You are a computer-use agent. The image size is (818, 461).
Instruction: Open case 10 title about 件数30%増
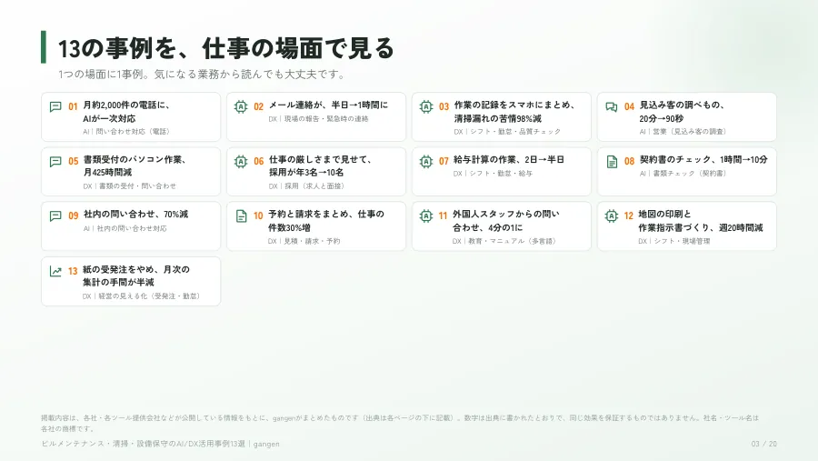tap(326, 221)
